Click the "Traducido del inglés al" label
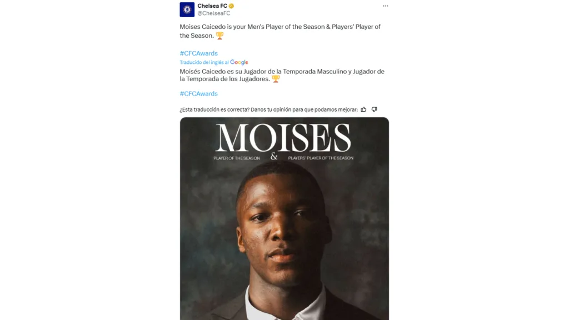 point(204,62)
